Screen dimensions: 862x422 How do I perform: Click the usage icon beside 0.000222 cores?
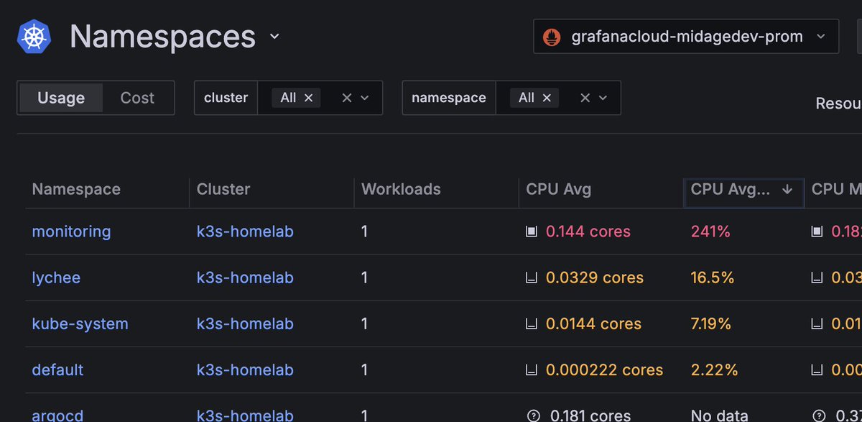532,370
